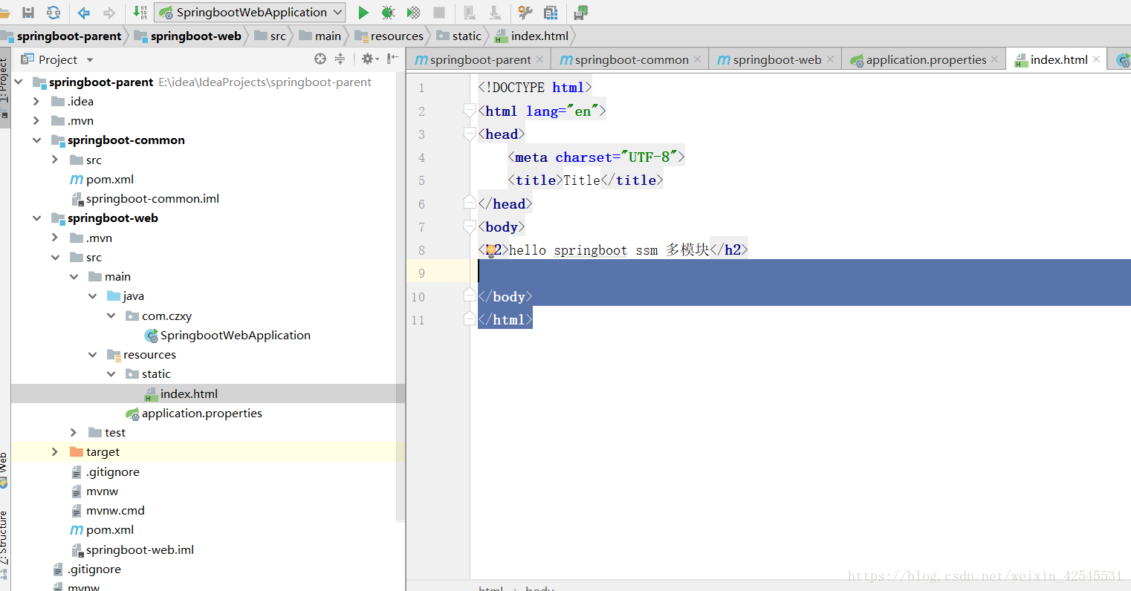Click the grey Stop square icon
1131x591 pixels.
point(439,12)
